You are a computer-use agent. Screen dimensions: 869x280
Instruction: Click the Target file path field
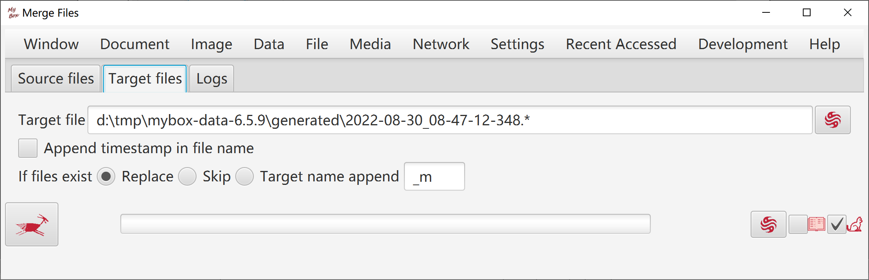point(450,120)
